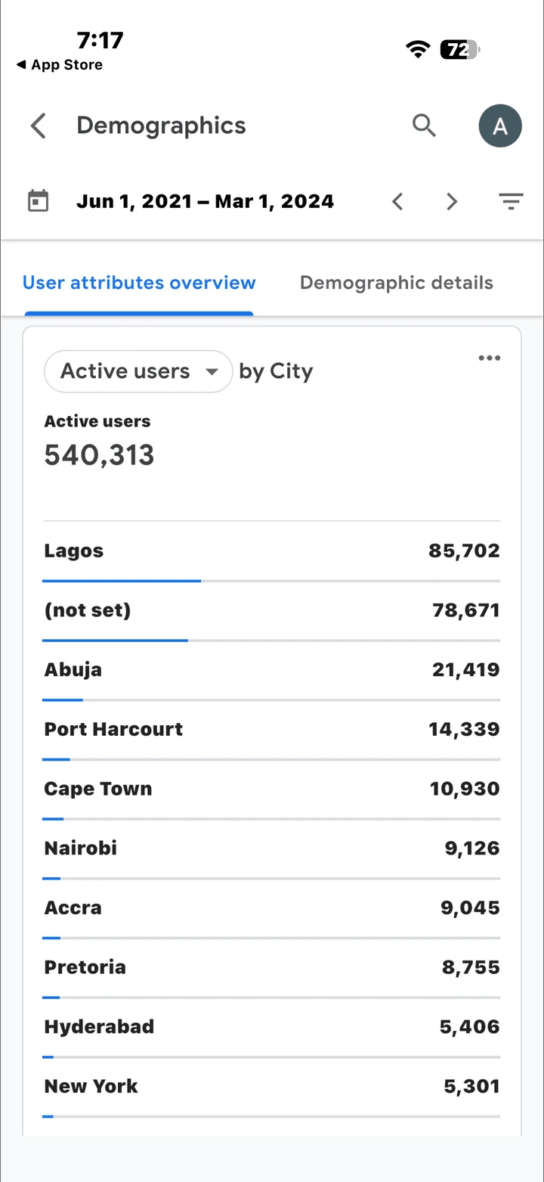Tap the blue progress bar under (not set)
Viewport: 544px width, 1182px height.
(115, 641)
